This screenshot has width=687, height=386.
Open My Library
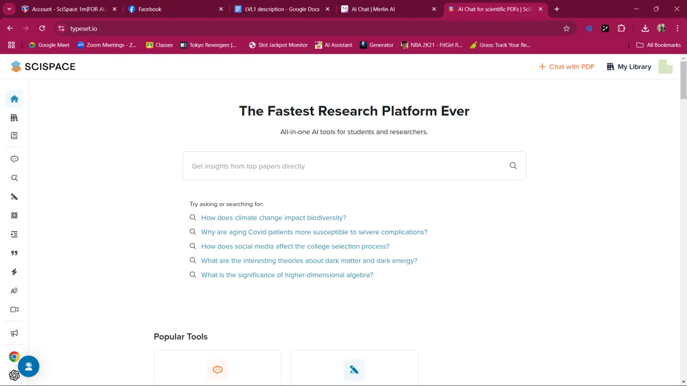point(628,66)
